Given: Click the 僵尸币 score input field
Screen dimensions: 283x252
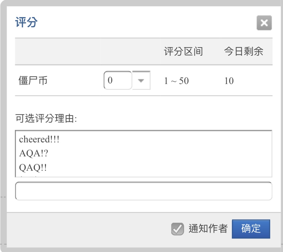Looking at the screenshot, I should (x=118, y=81).
